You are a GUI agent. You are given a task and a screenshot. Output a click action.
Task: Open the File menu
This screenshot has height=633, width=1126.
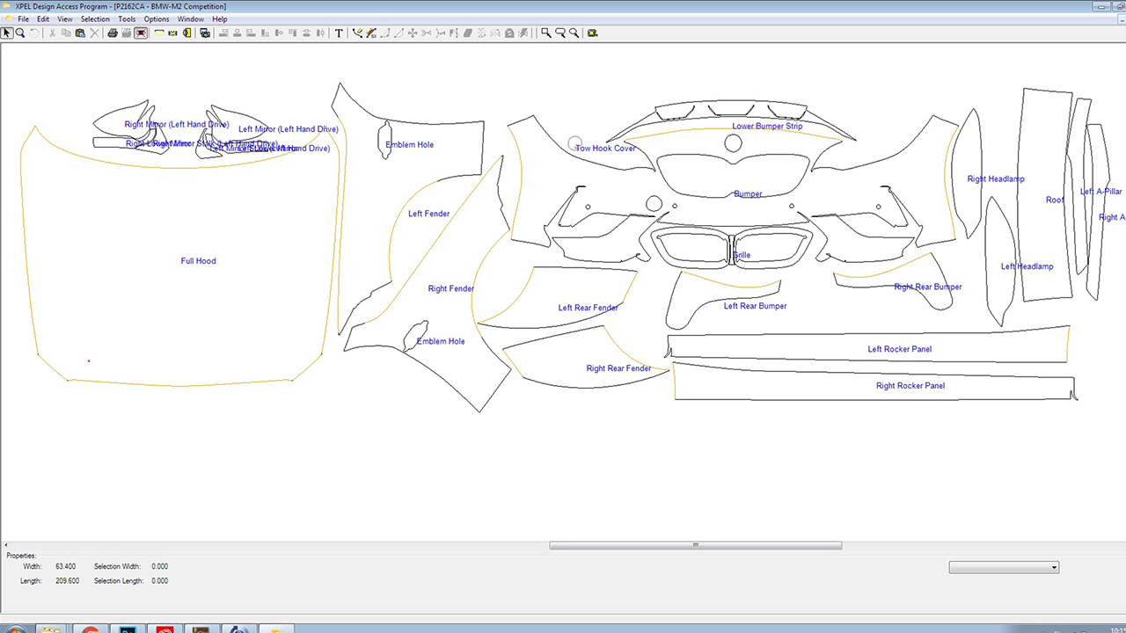tap(23, 18)
